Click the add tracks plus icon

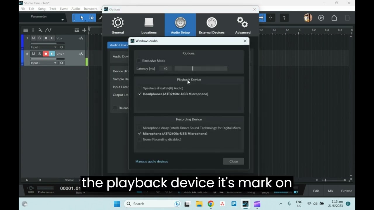click(84, 30)
